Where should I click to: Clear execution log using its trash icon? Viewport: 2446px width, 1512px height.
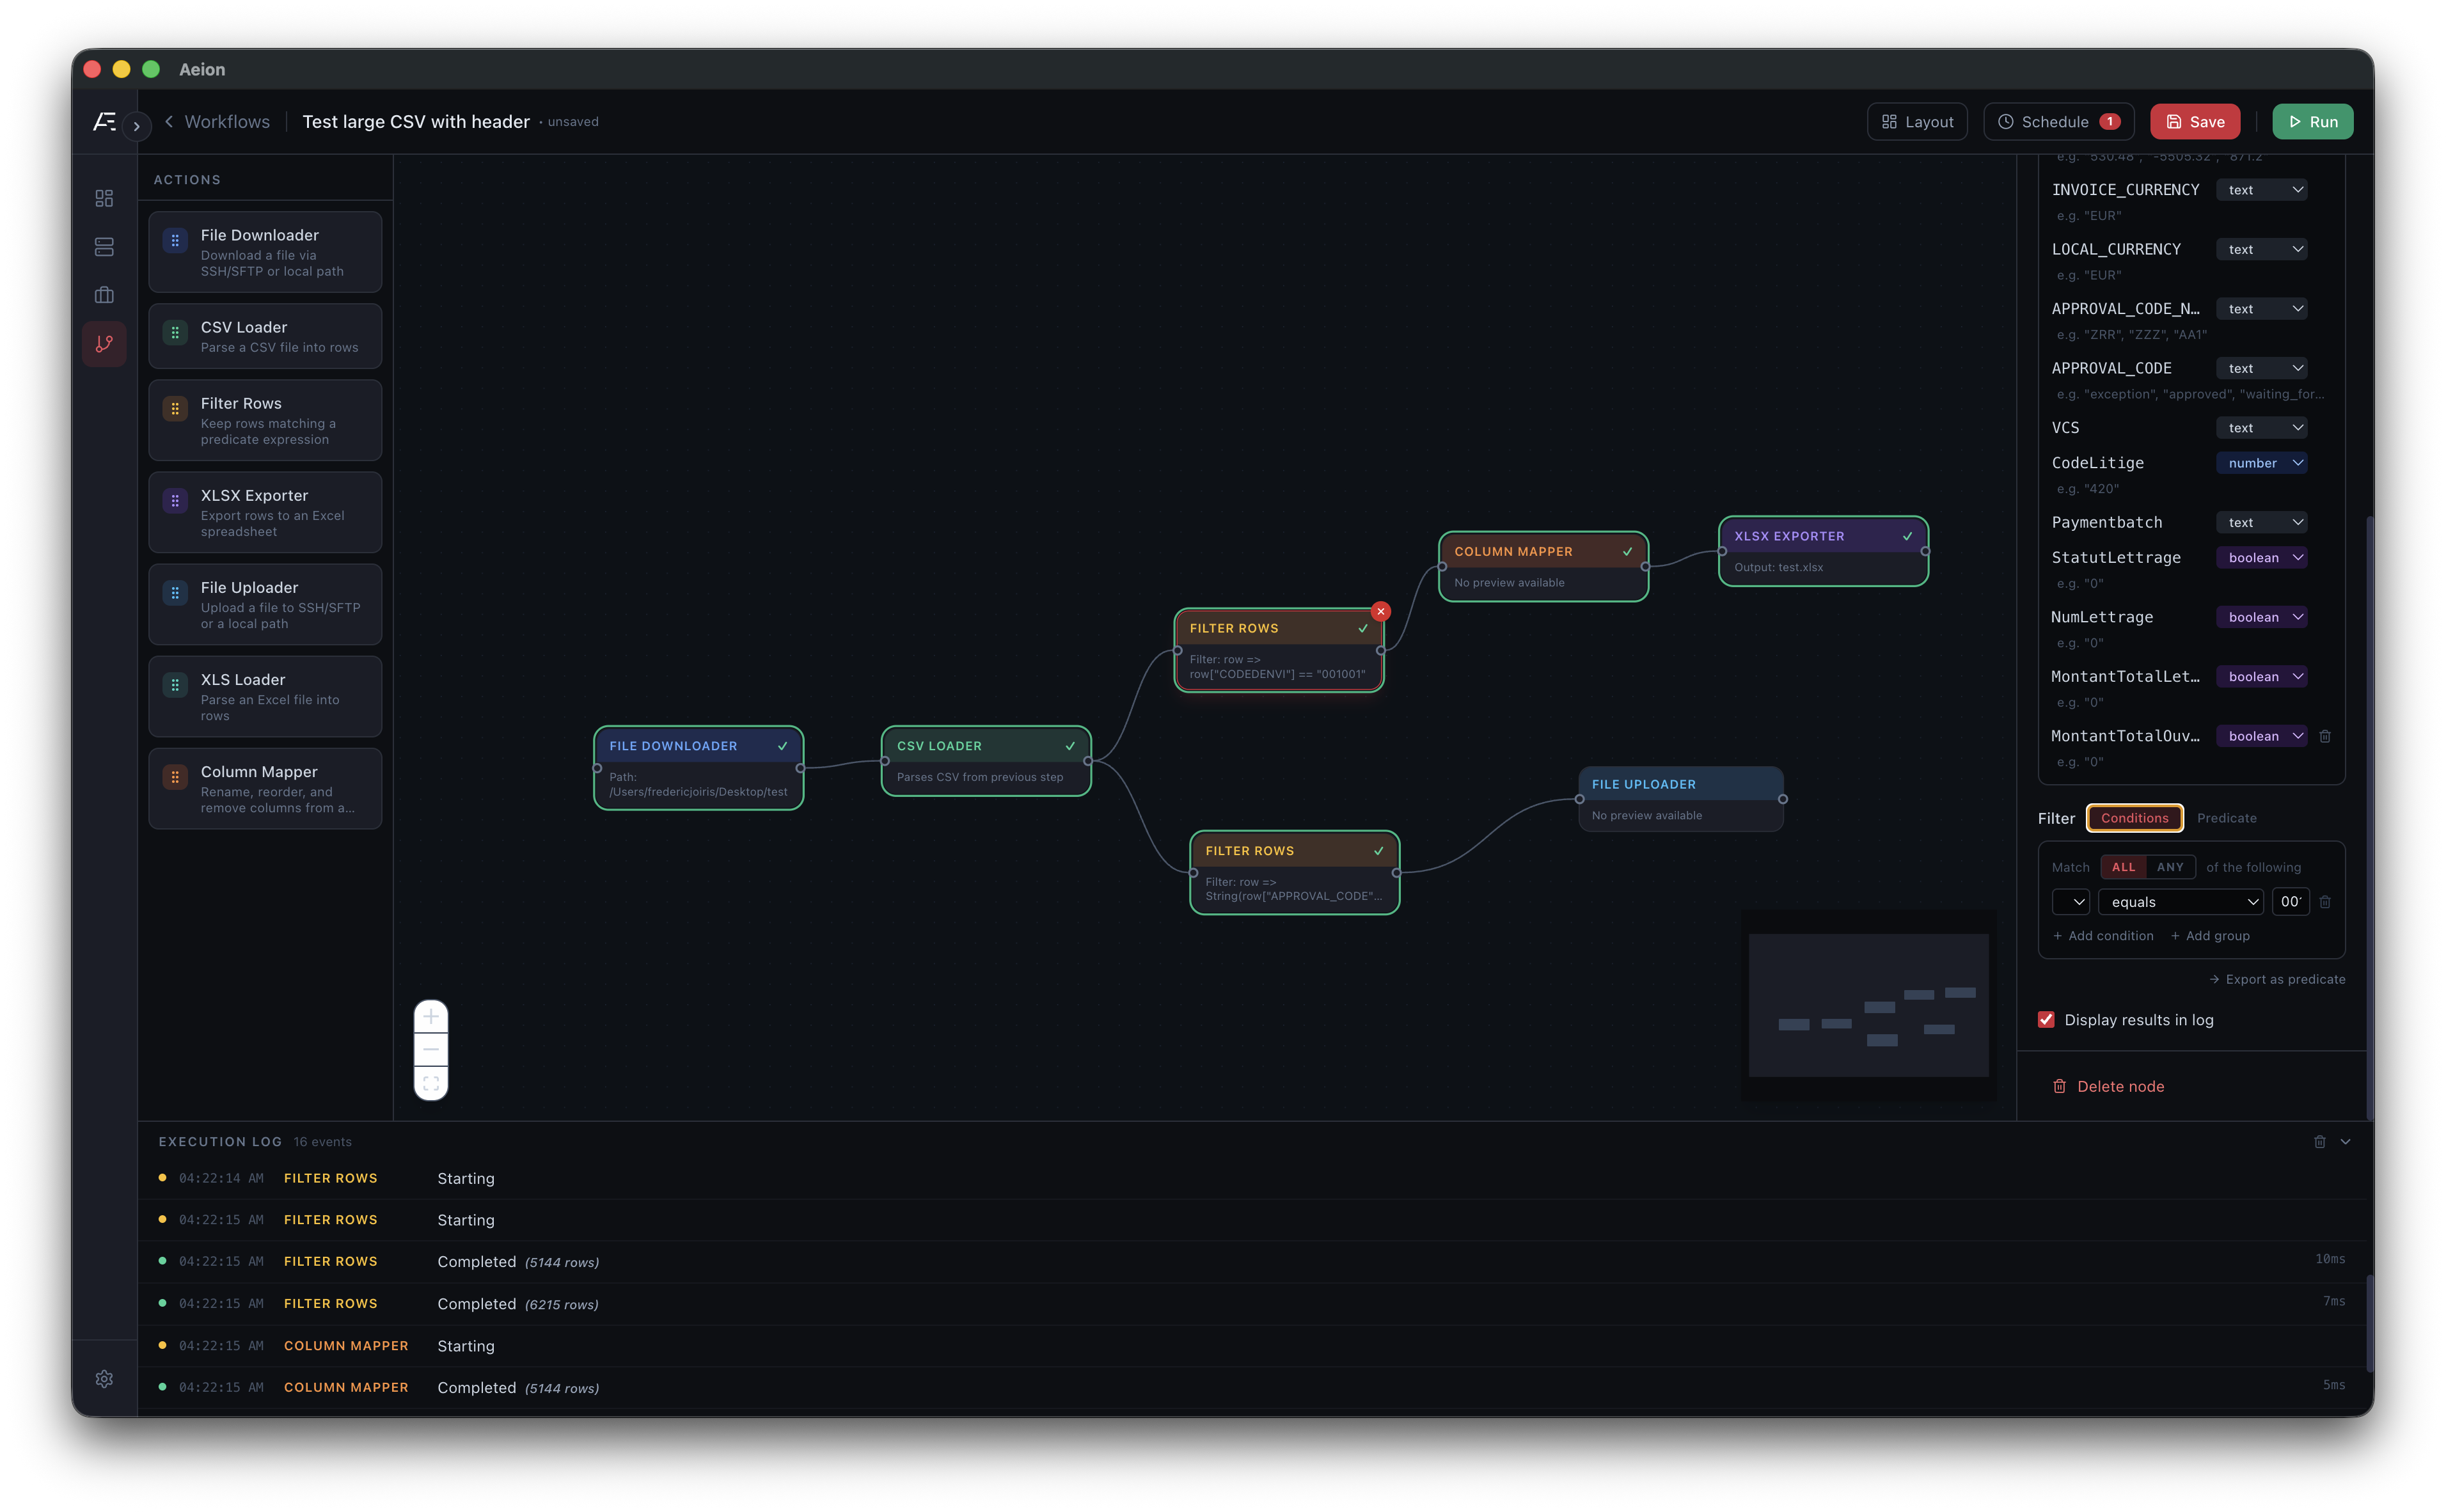tap(2320, 1141)
